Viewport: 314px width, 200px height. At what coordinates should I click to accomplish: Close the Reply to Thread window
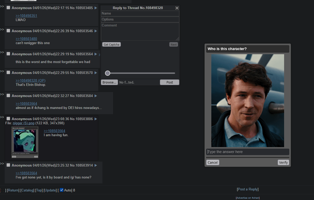click(177, 8)
